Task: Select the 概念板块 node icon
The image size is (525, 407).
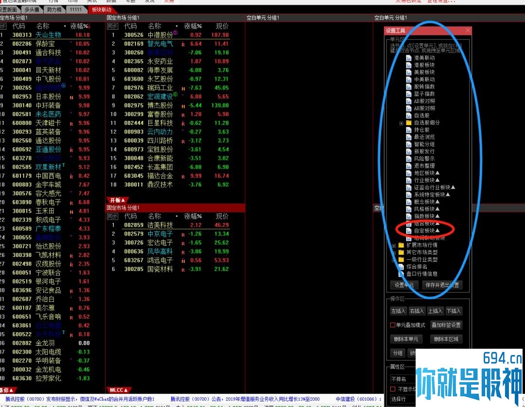Action: (409, 202)
